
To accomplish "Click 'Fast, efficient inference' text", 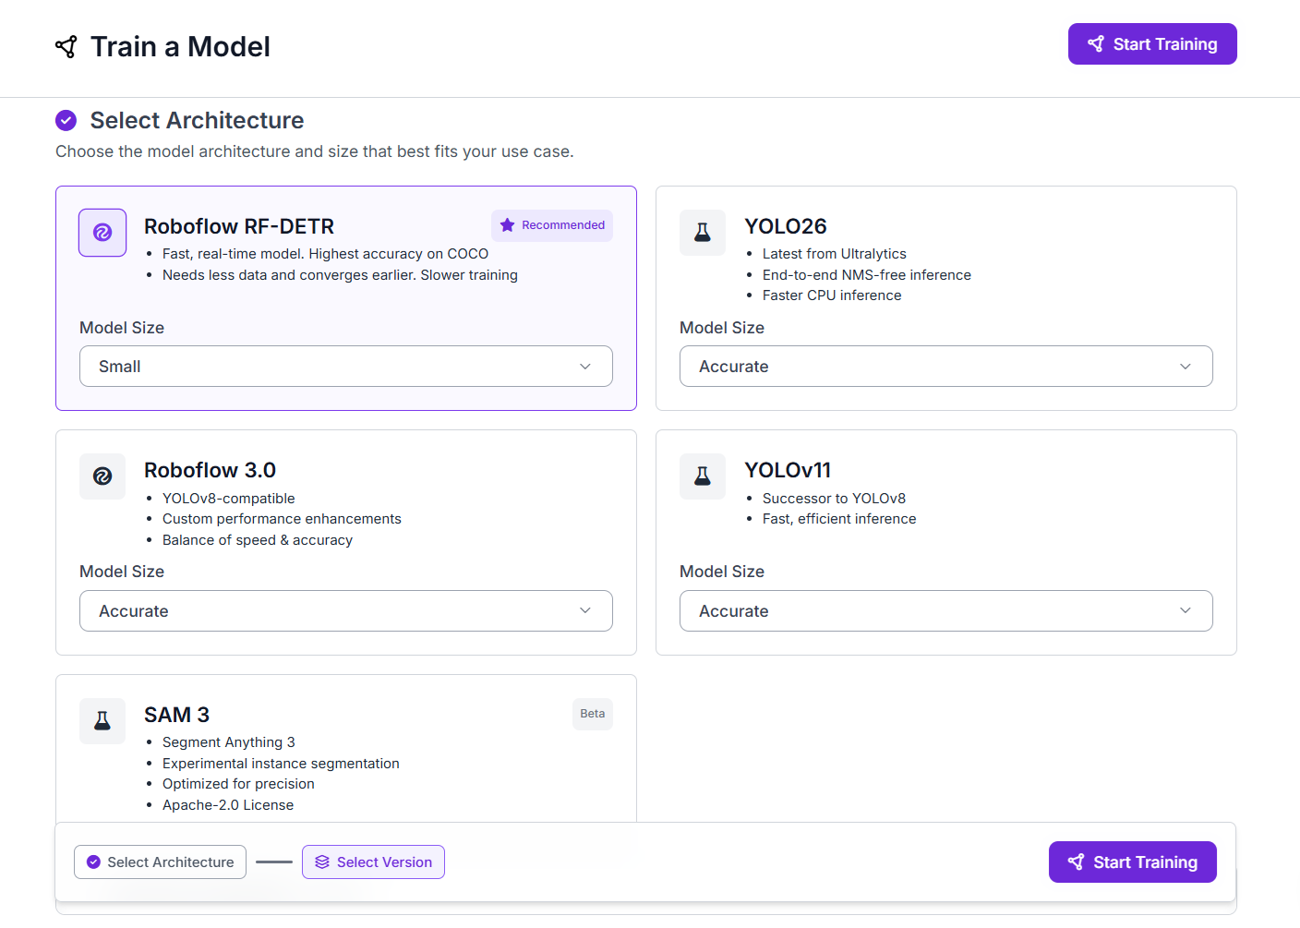I will [x=839, y=519].
